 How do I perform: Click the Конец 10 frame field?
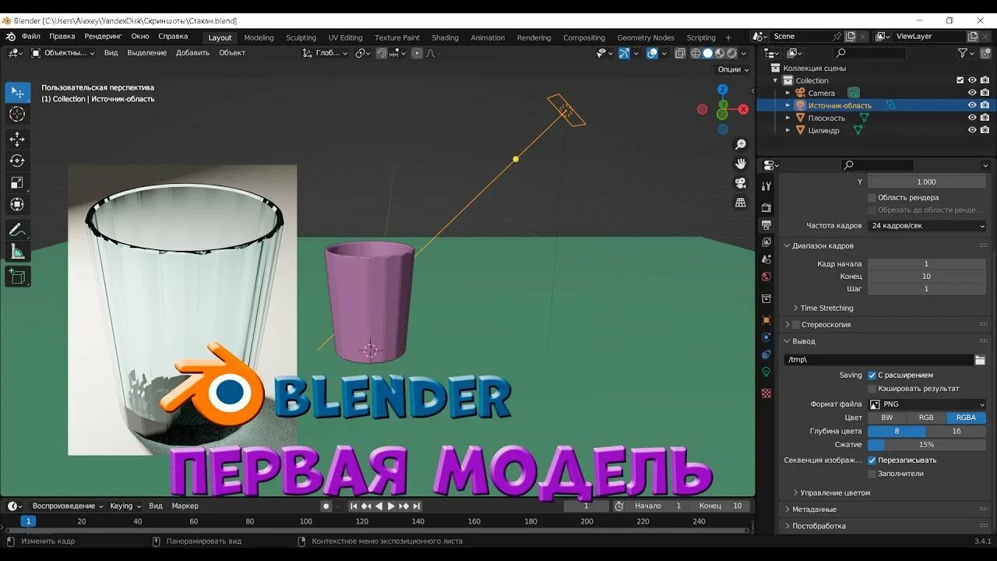tap(927, 277)
